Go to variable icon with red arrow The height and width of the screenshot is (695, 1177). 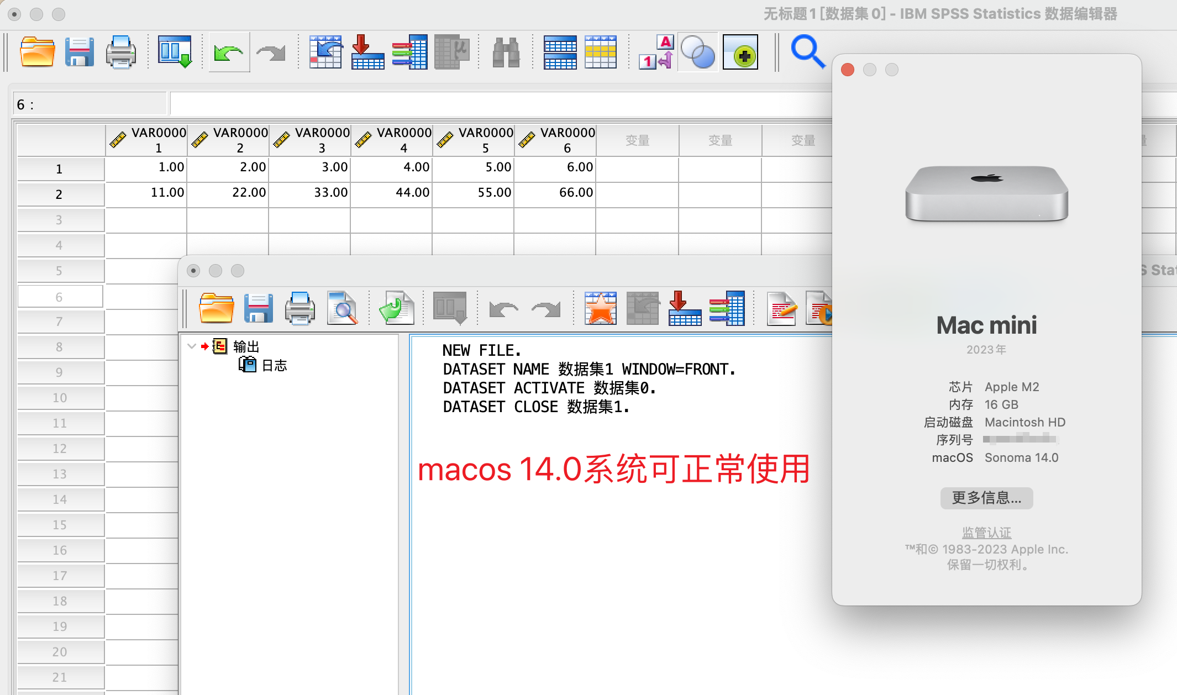(367, 52)
